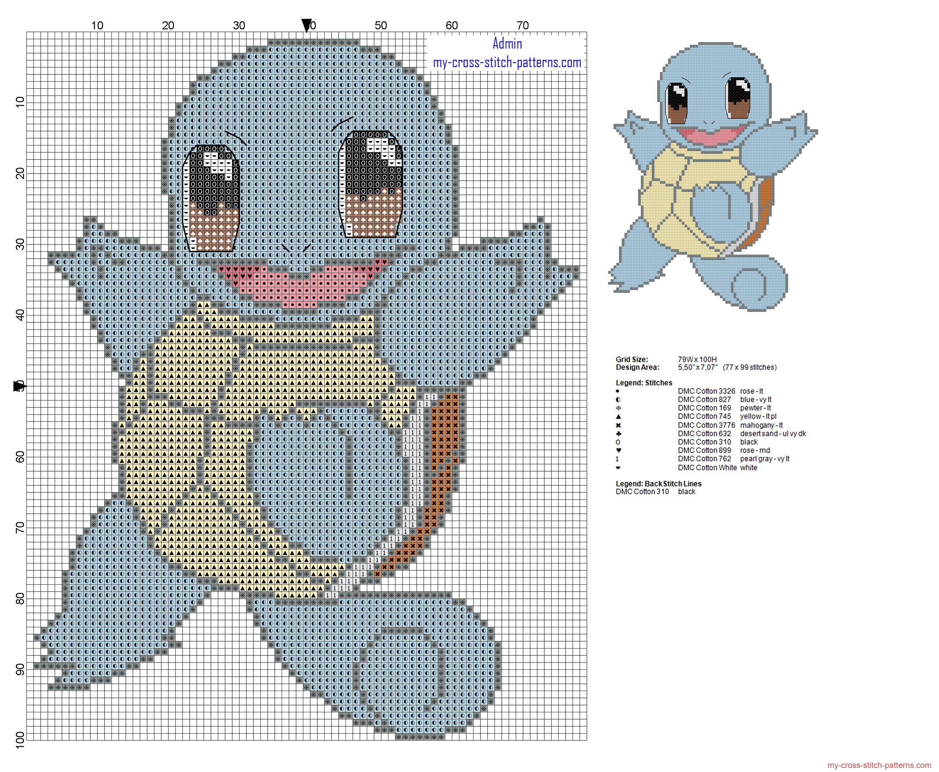Click '79W x 100H' value
Viewport: 939px width, 772px height.
pos(697,359)
